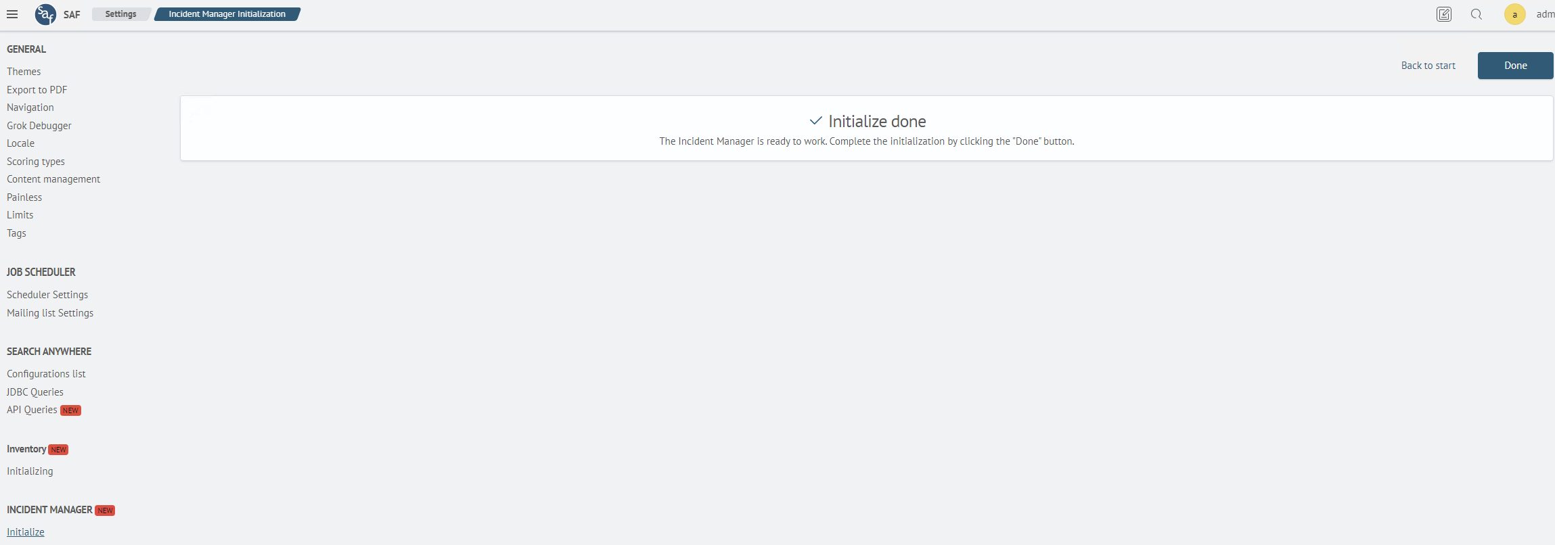Viewport: 1555px width, 545px height.
Task: Open Configurations list
Action: [x=46, y=374]
